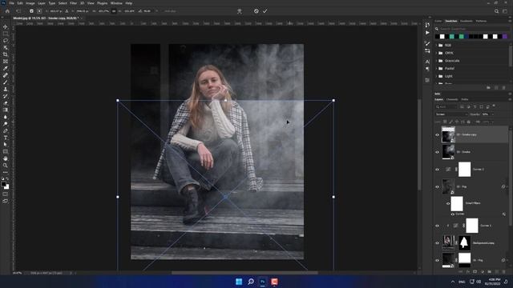Open the layer kind filter dropdown

446,106
